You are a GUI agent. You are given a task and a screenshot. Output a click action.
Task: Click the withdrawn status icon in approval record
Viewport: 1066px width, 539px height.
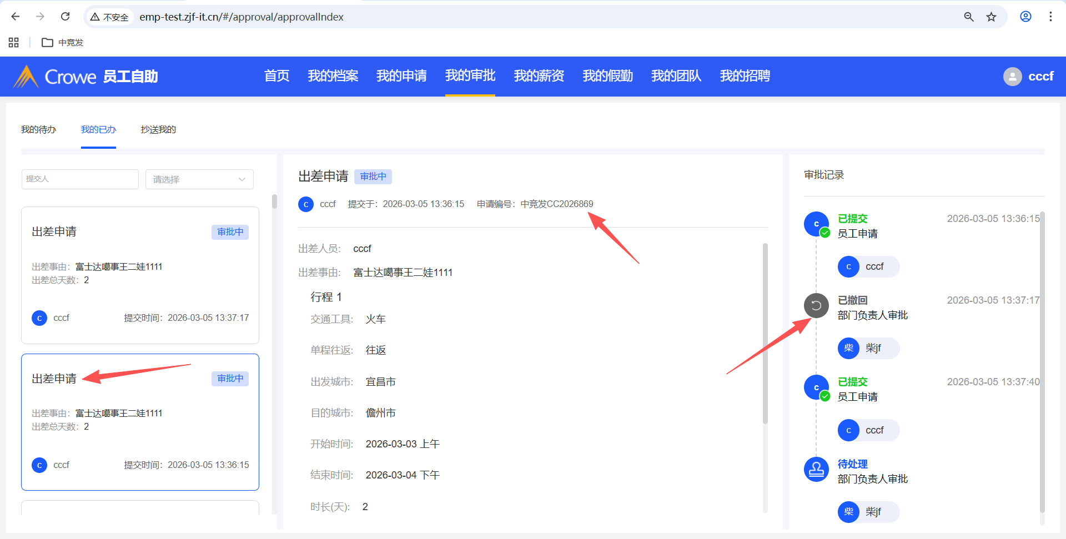coord(816,305)
